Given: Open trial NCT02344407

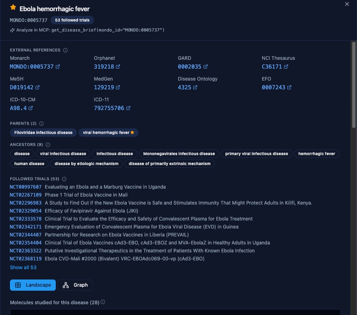Looking at the screenshot, I should pos(25,235).
